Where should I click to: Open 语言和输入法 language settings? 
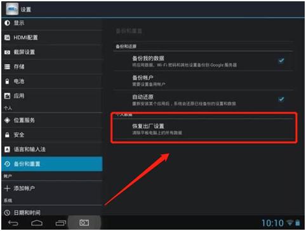52,150
